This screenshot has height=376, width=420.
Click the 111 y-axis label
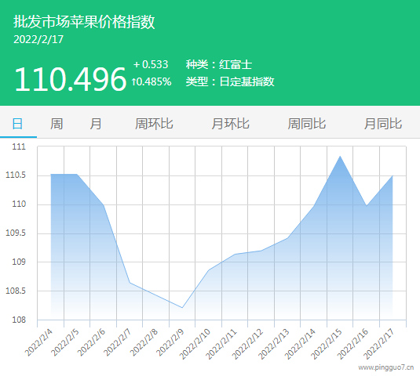point(19,146)
